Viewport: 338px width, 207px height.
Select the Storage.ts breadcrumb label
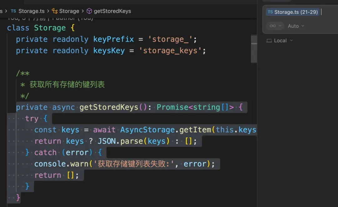point(31,11)
